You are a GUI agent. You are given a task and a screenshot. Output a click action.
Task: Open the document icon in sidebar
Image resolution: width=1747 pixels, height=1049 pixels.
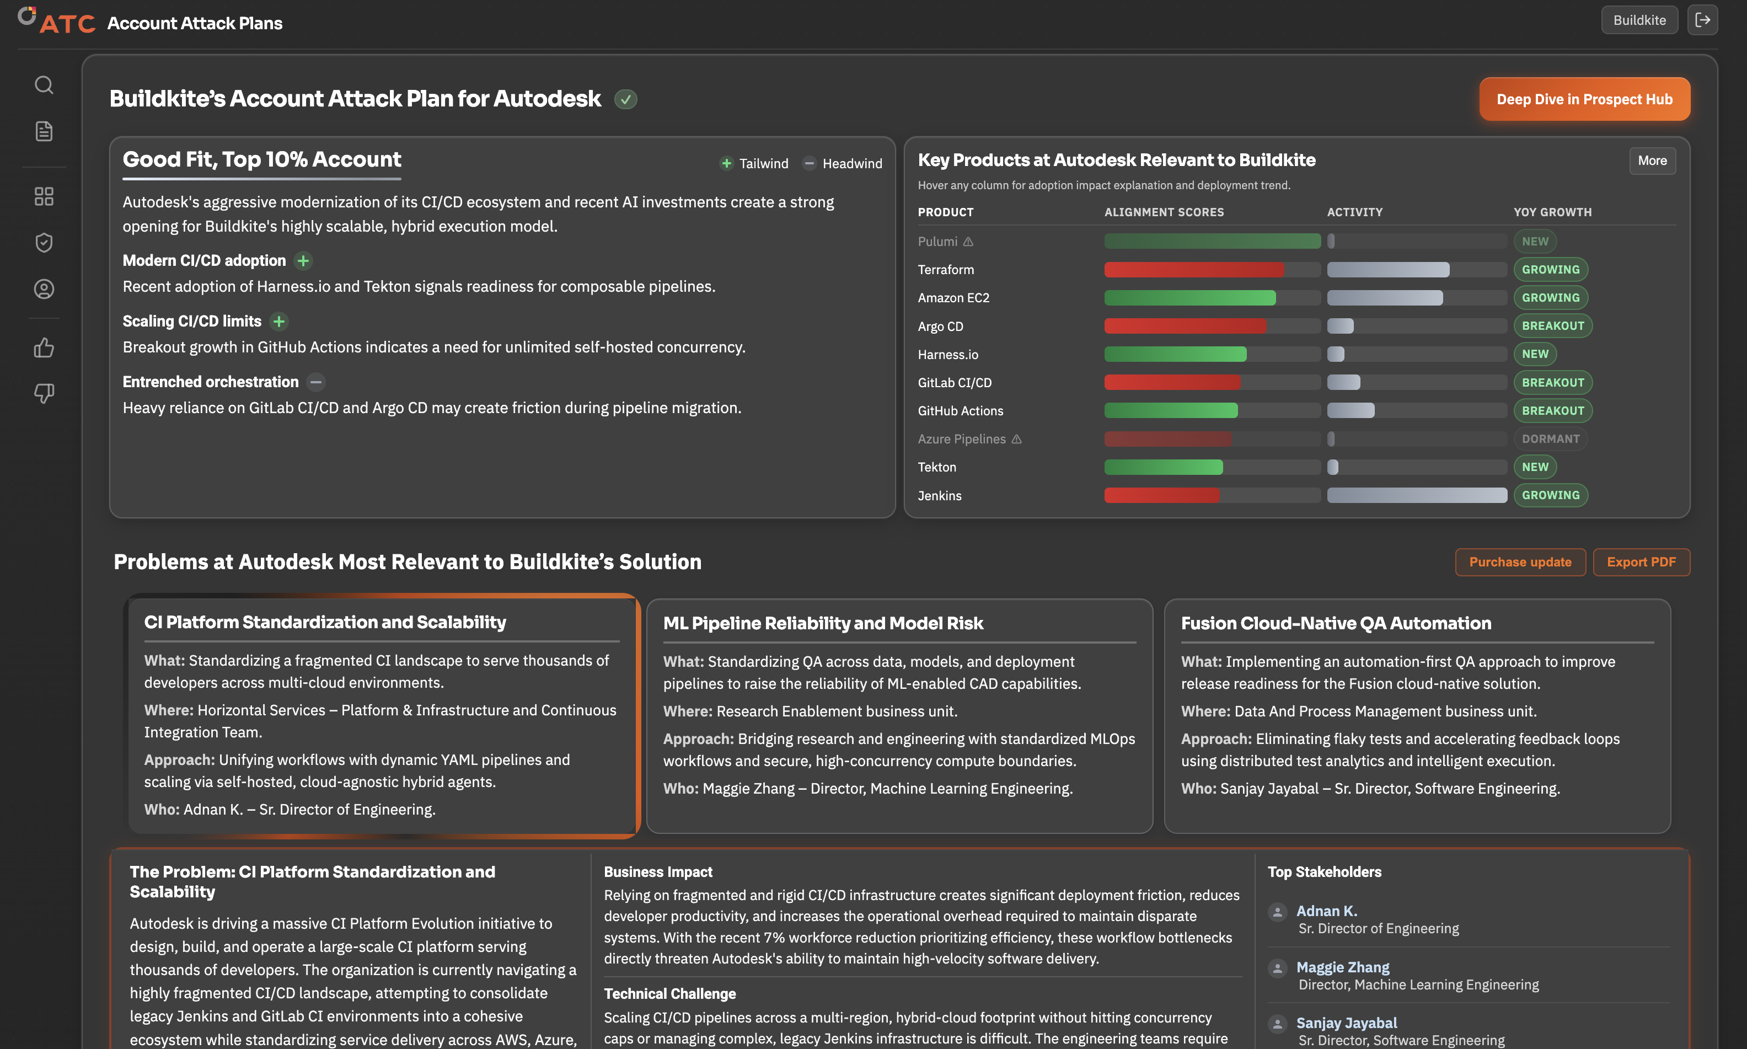point(44,131)
